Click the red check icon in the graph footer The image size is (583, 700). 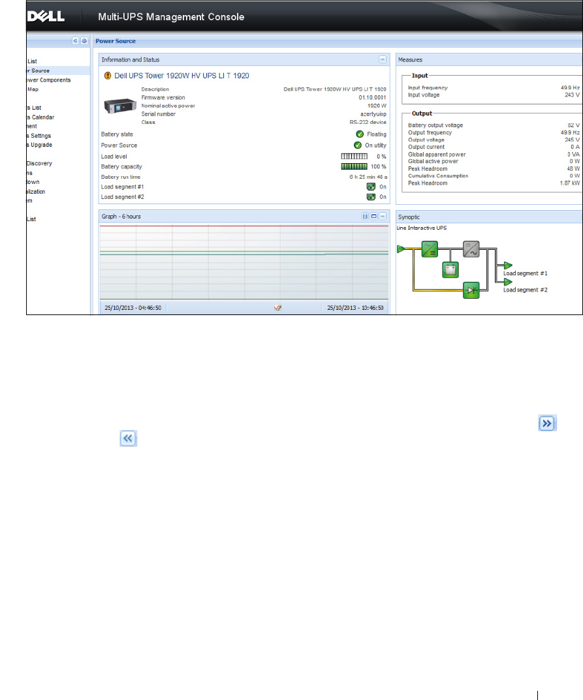point(277,307)
